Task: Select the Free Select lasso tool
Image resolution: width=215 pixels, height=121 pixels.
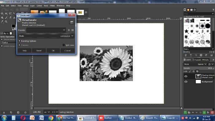Action: coord(10,14)
